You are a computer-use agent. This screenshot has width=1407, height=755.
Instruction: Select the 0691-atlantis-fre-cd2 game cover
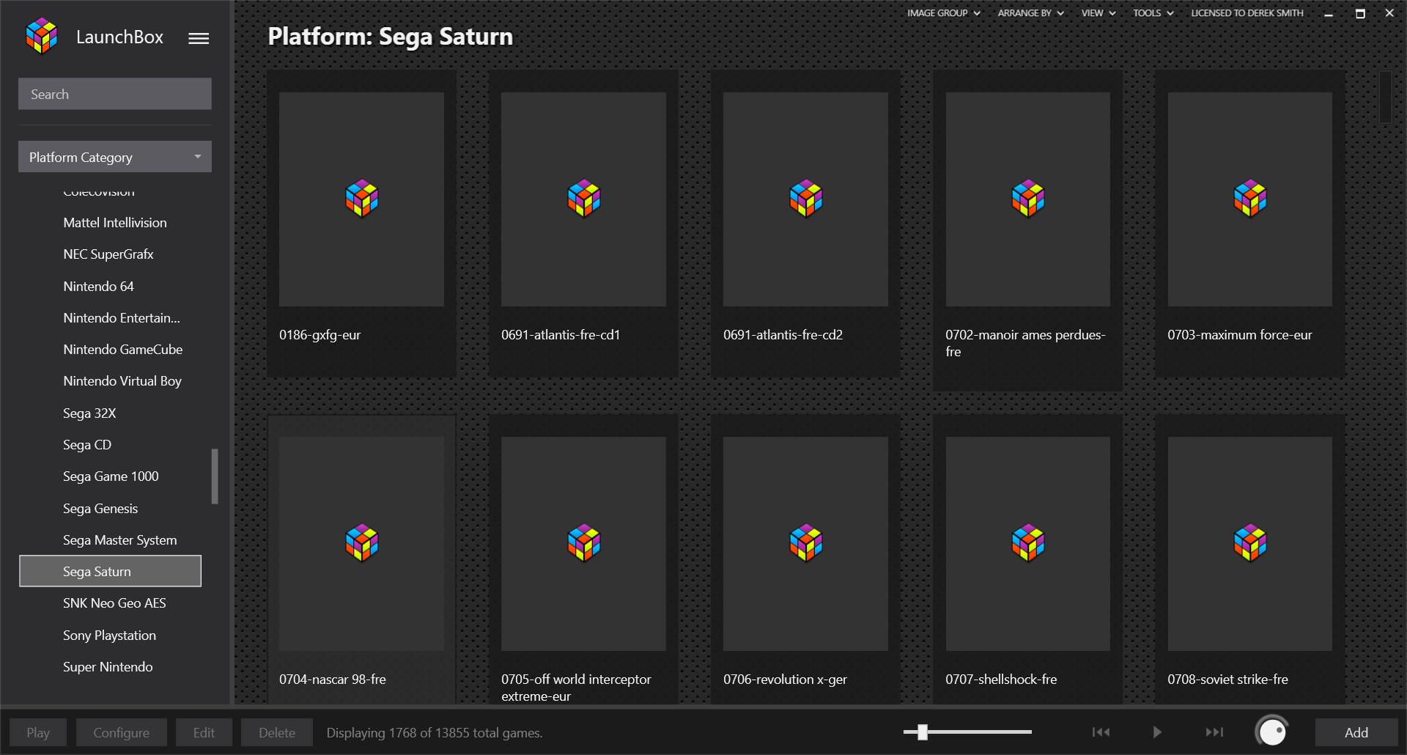[x=805, y=199]
